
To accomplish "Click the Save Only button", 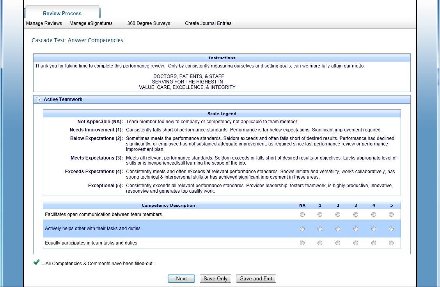I will pos(215,278).
